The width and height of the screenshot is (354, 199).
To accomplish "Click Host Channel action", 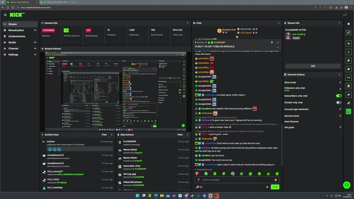I will click(x=291, y=122).
